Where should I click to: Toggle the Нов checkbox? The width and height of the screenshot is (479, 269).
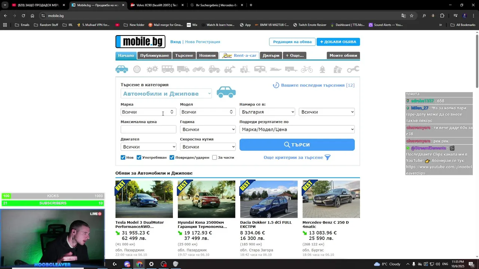[x=123, y=157]
